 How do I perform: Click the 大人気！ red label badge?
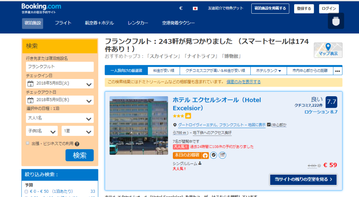pyautogui.click(x=181, y=147)
